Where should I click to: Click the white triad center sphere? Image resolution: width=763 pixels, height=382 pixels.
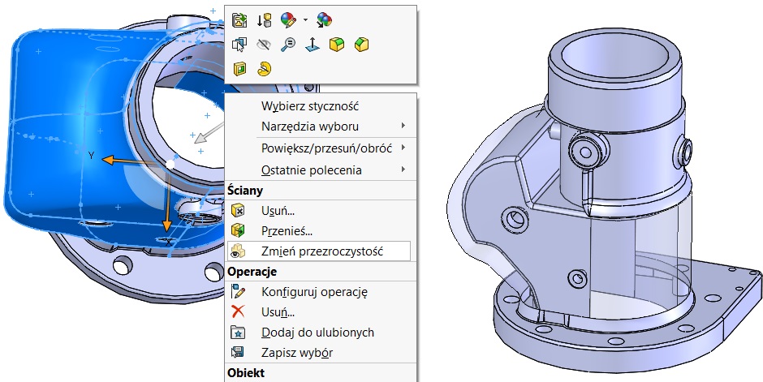tap(170, 165)
